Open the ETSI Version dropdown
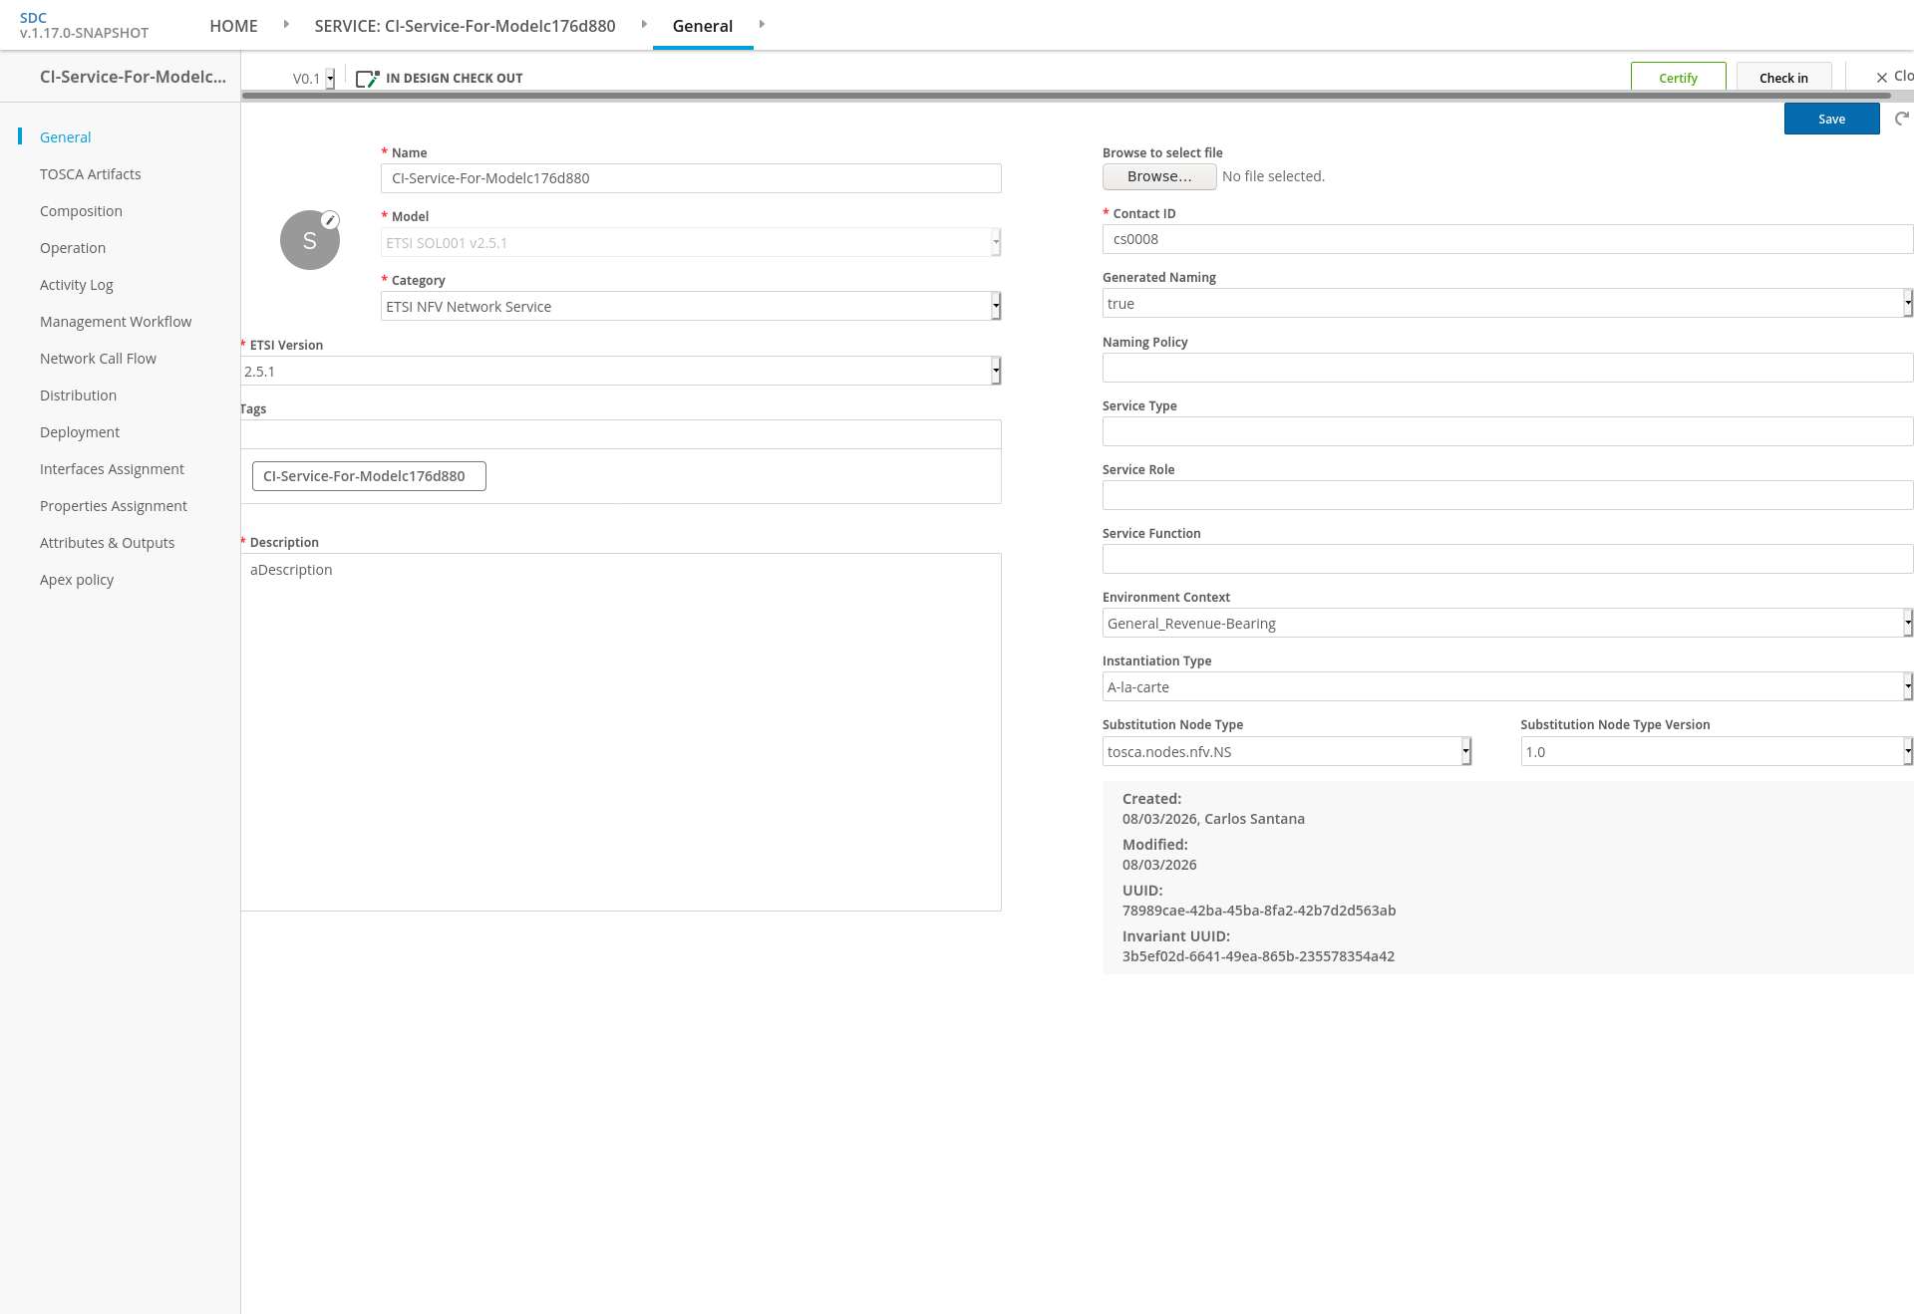This screenshot has width=1914, height=1314. click(620, 371)
